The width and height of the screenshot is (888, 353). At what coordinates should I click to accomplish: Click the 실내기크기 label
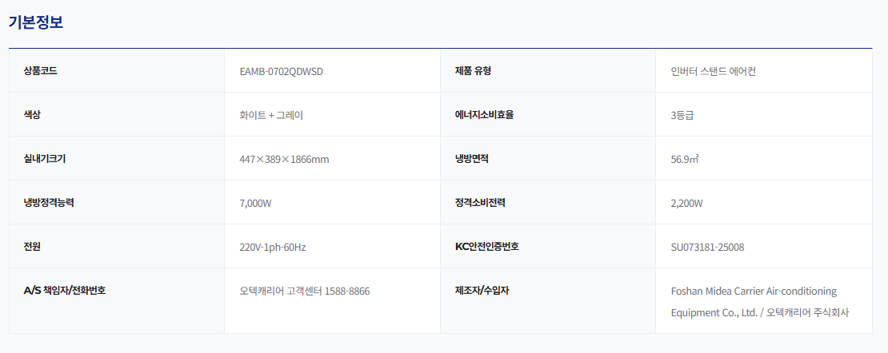click(x=45, y=159)
